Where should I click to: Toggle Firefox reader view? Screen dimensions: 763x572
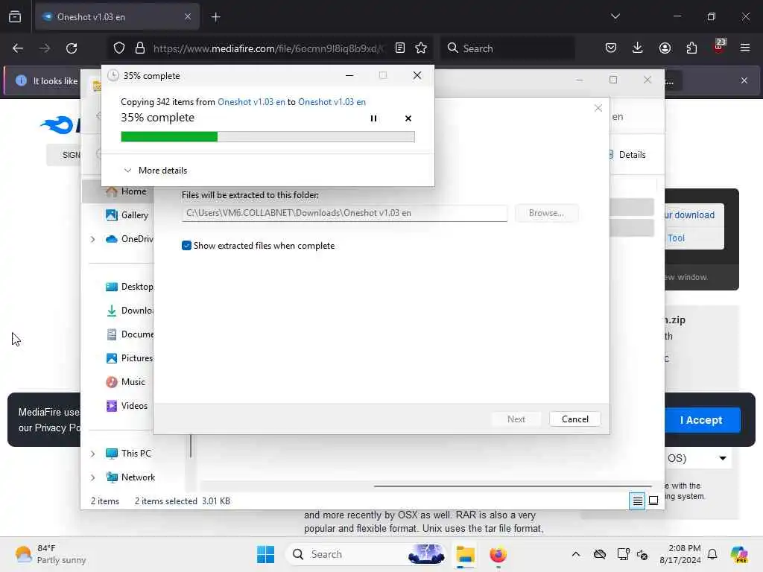[x=399, y=48]
